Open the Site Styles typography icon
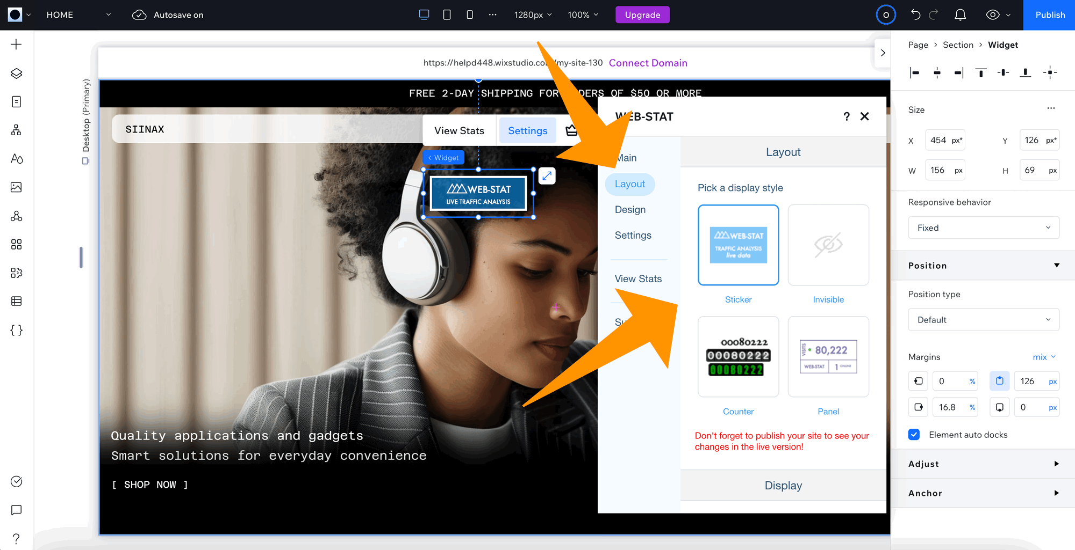The image size is (1075, 550). (x=16, y=159)
